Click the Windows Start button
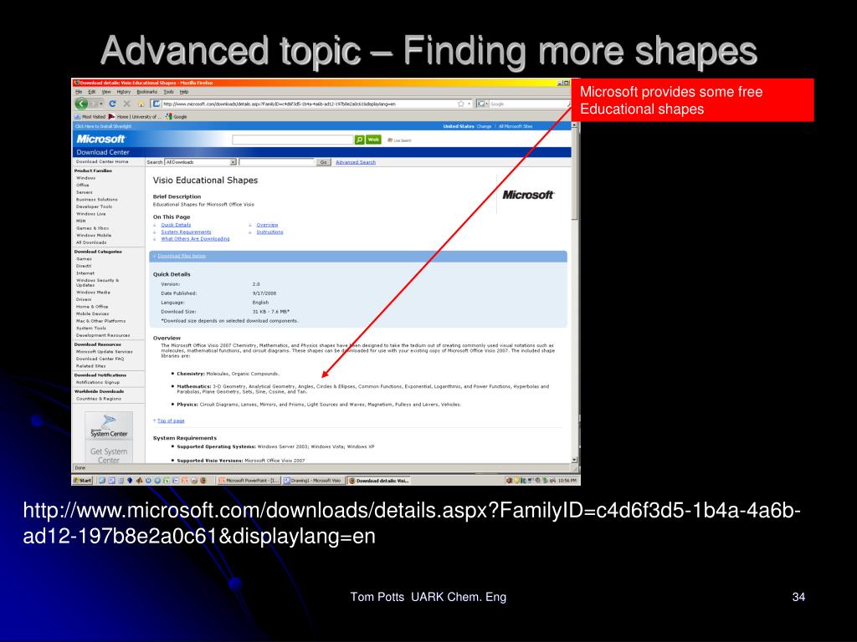This screenshot has width=857, height=642. pos(83,481)
